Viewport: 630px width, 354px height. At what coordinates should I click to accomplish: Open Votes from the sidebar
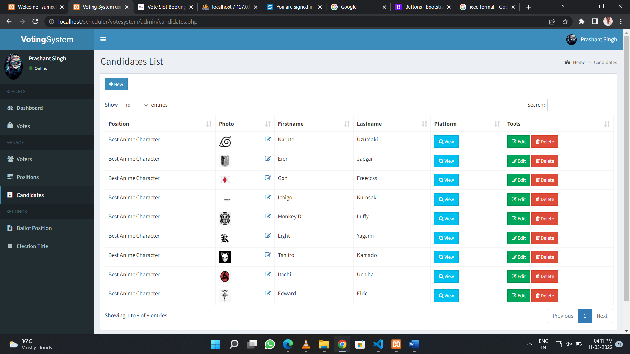coord(10,126)
